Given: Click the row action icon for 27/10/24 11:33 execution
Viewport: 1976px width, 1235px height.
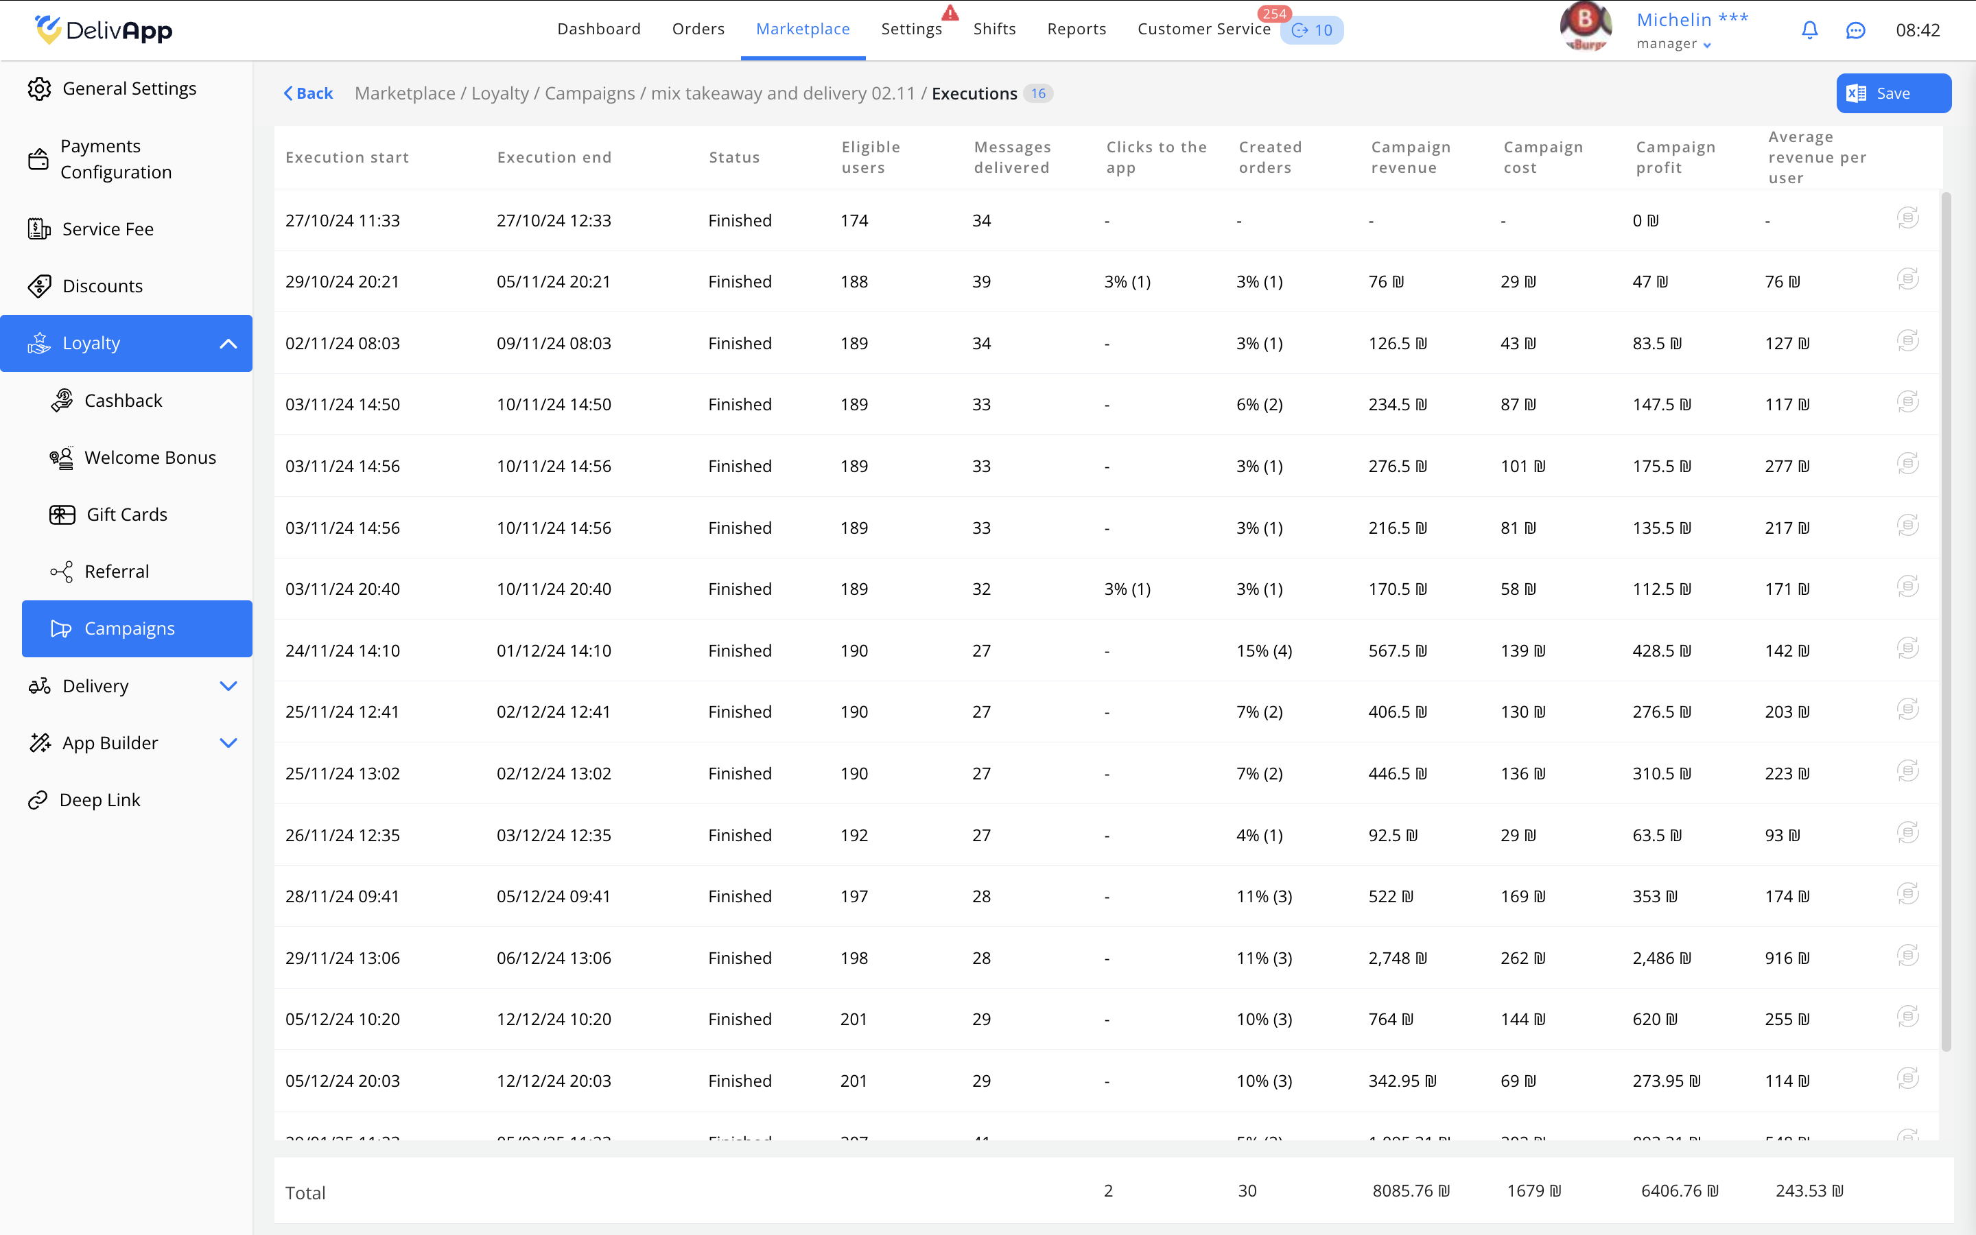Looking at the screenshot, I should click(x=1907, y=218).
